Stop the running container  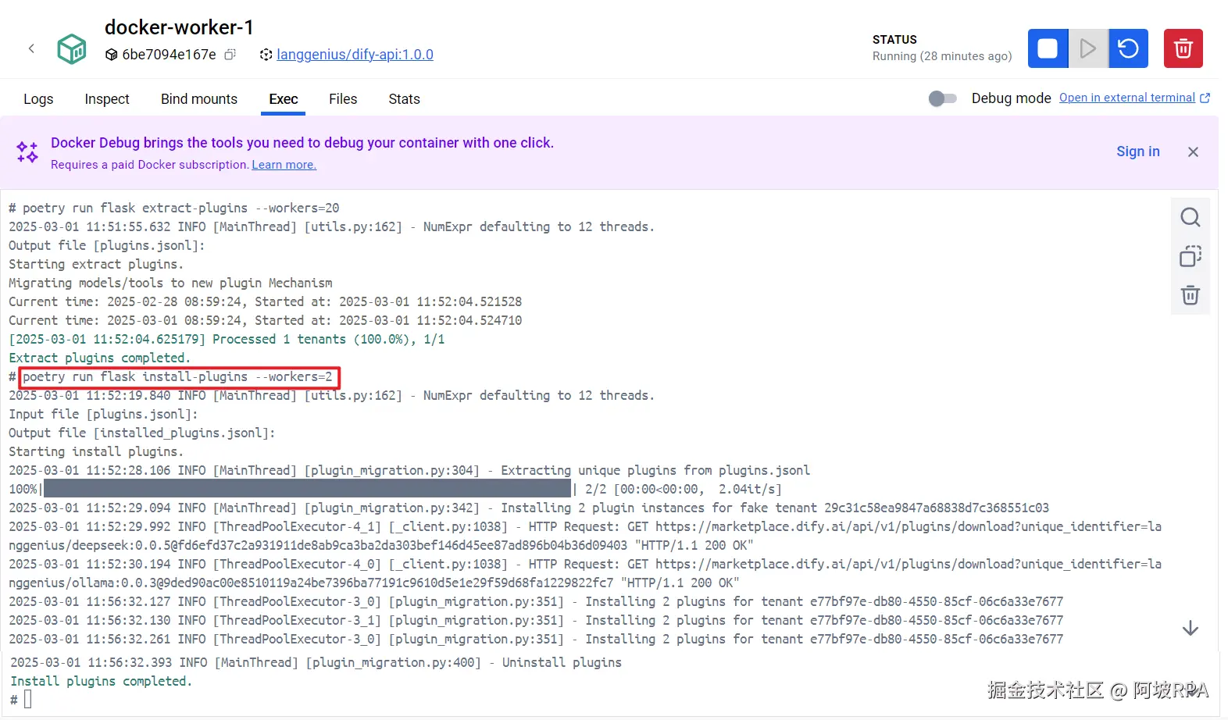click(1048, 48)
